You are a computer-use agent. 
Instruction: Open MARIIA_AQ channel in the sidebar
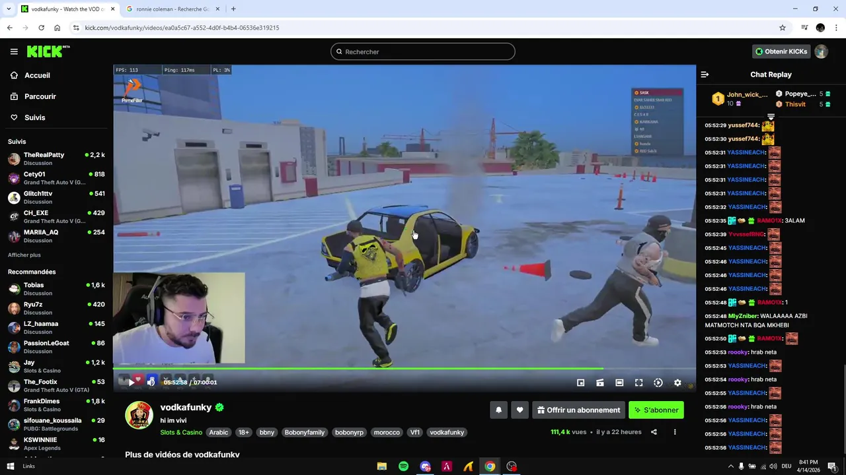point(56,236)
